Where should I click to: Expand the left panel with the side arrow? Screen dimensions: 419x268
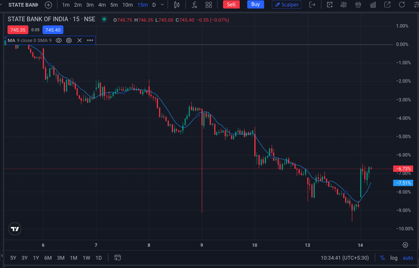pos(2,256)
